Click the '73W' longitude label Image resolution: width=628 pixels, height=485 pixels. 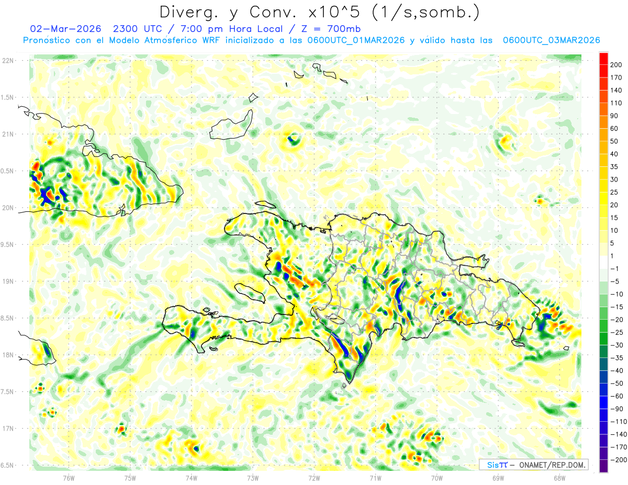click(253, 478)
